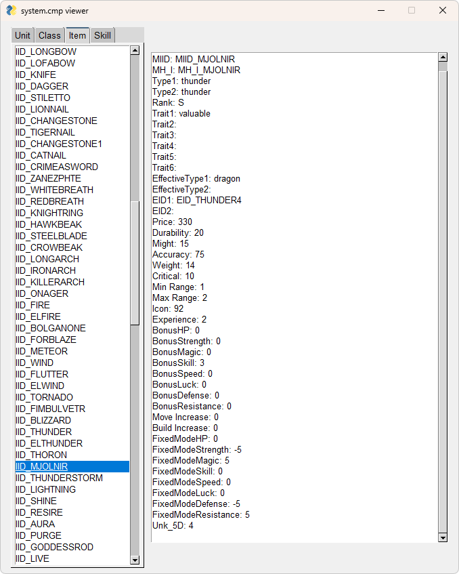Switch to the Skill tab
Viewport: 459px width, 574px height.
103,36
